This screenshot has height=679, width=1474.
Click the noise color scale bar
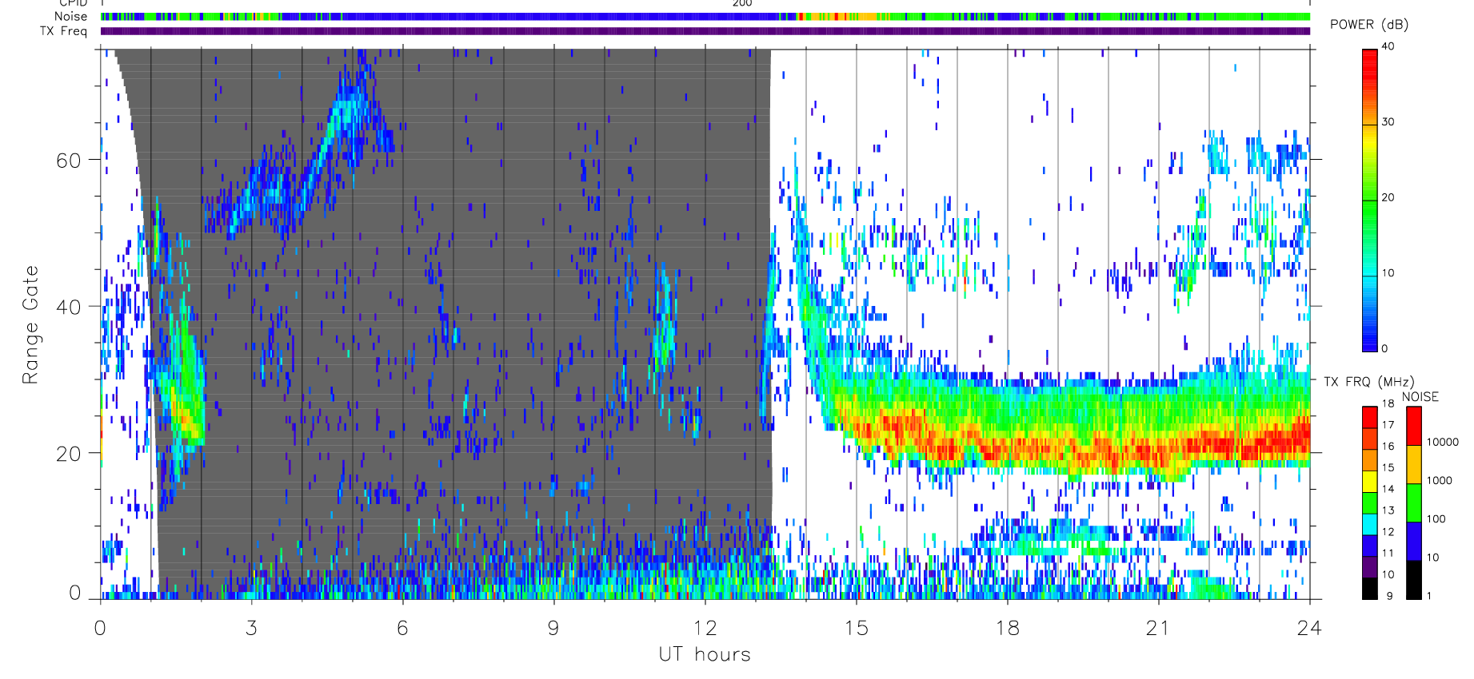click(1414, 502)
